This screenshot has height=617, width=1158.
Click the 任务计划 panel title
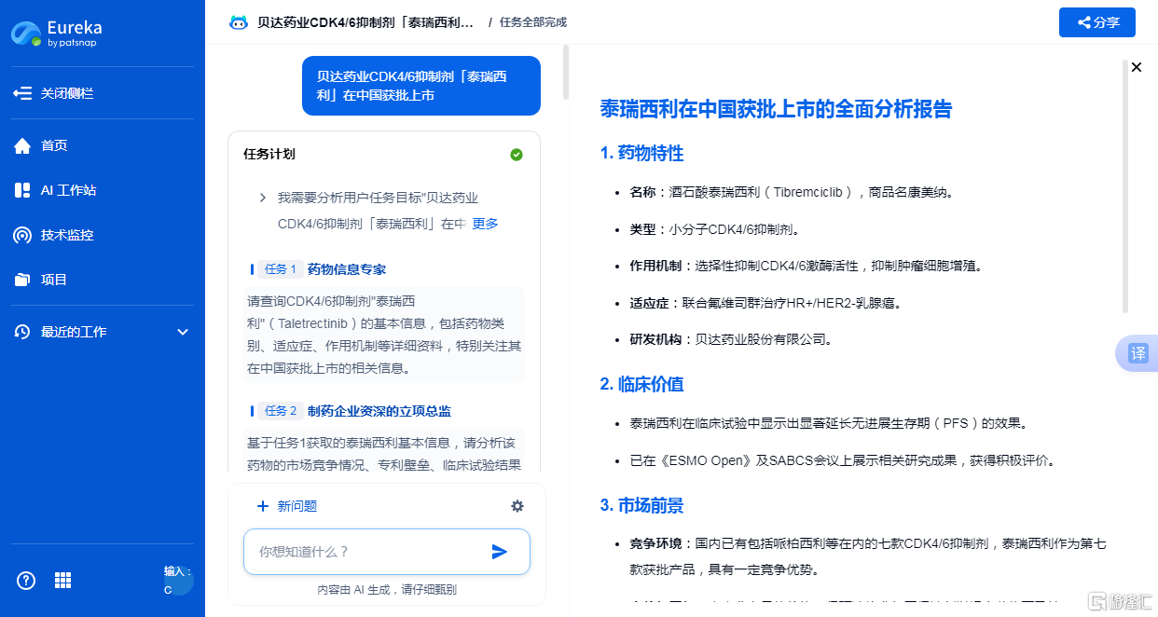click(x=269, y=154)
